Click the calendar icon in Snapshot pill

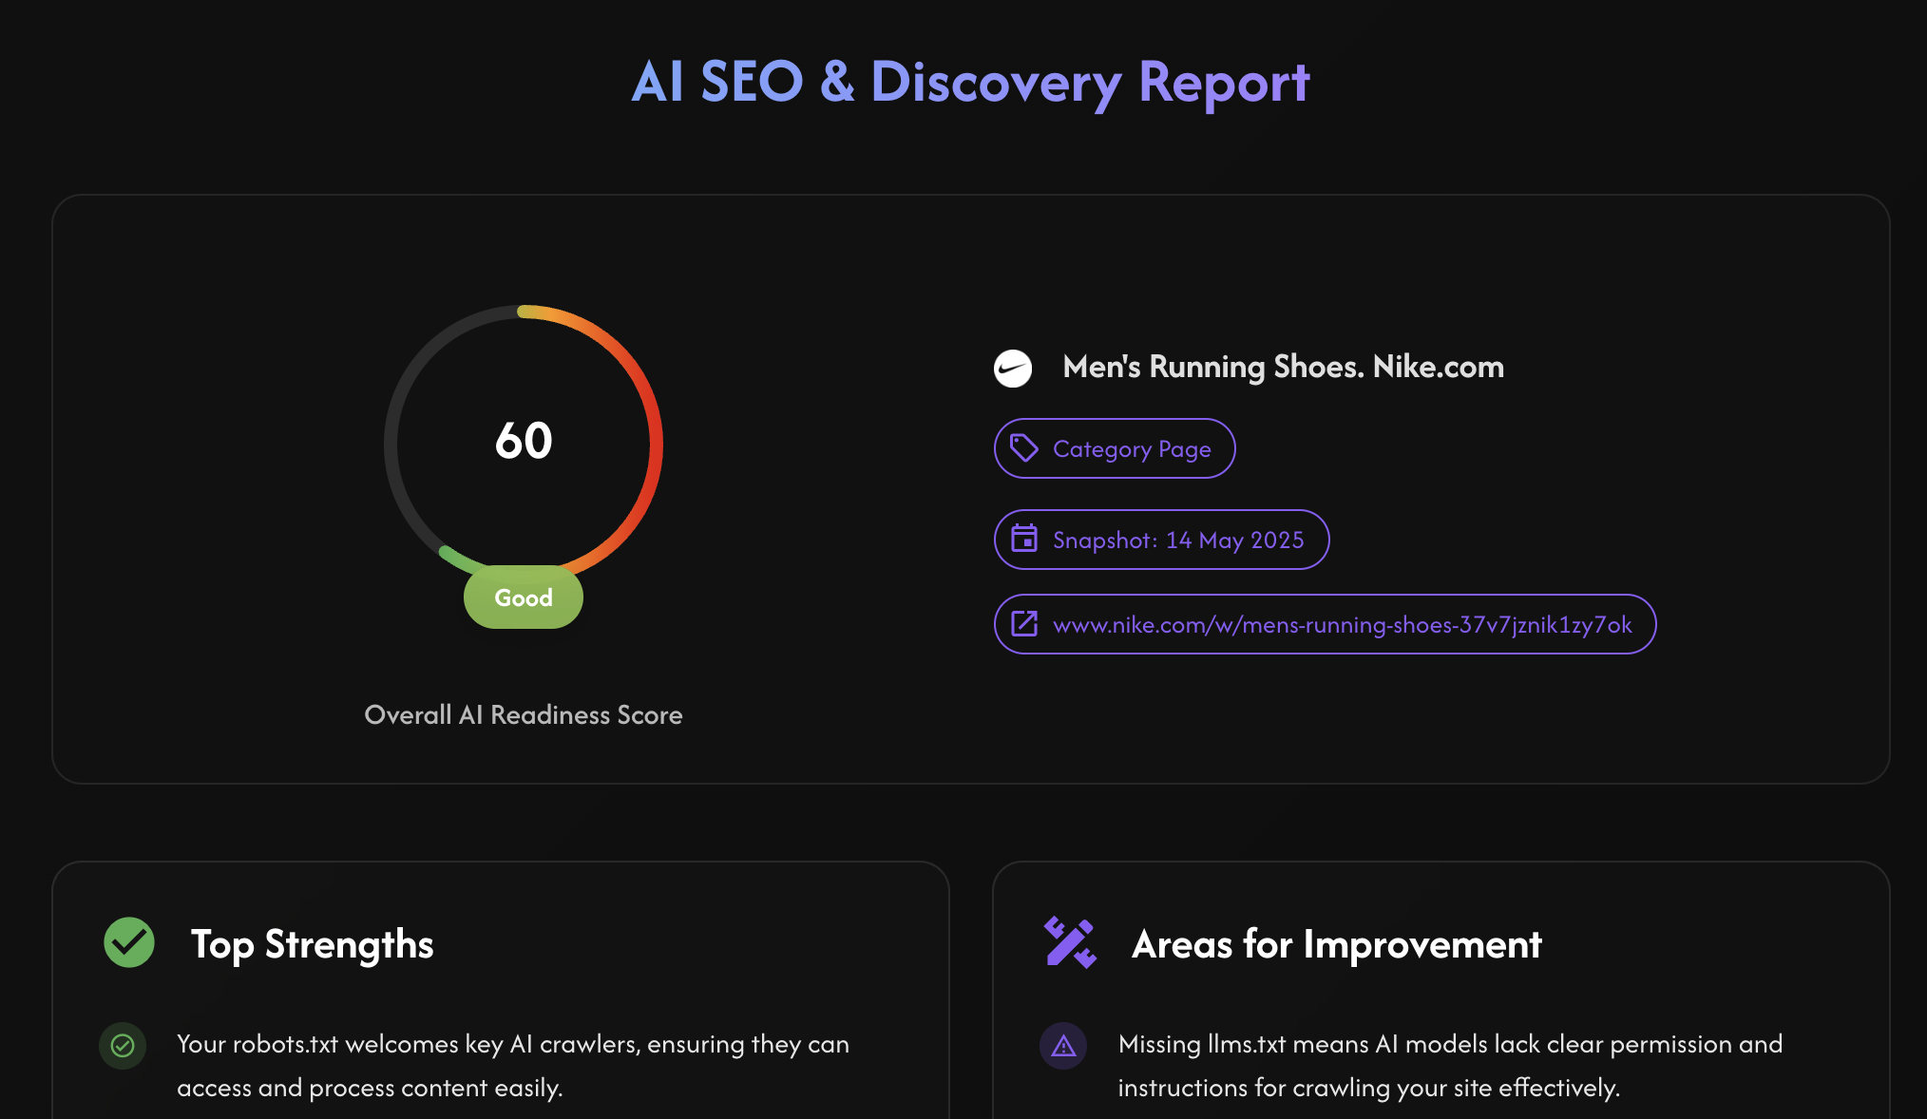pyautogui.click(x=1023, y=539)
